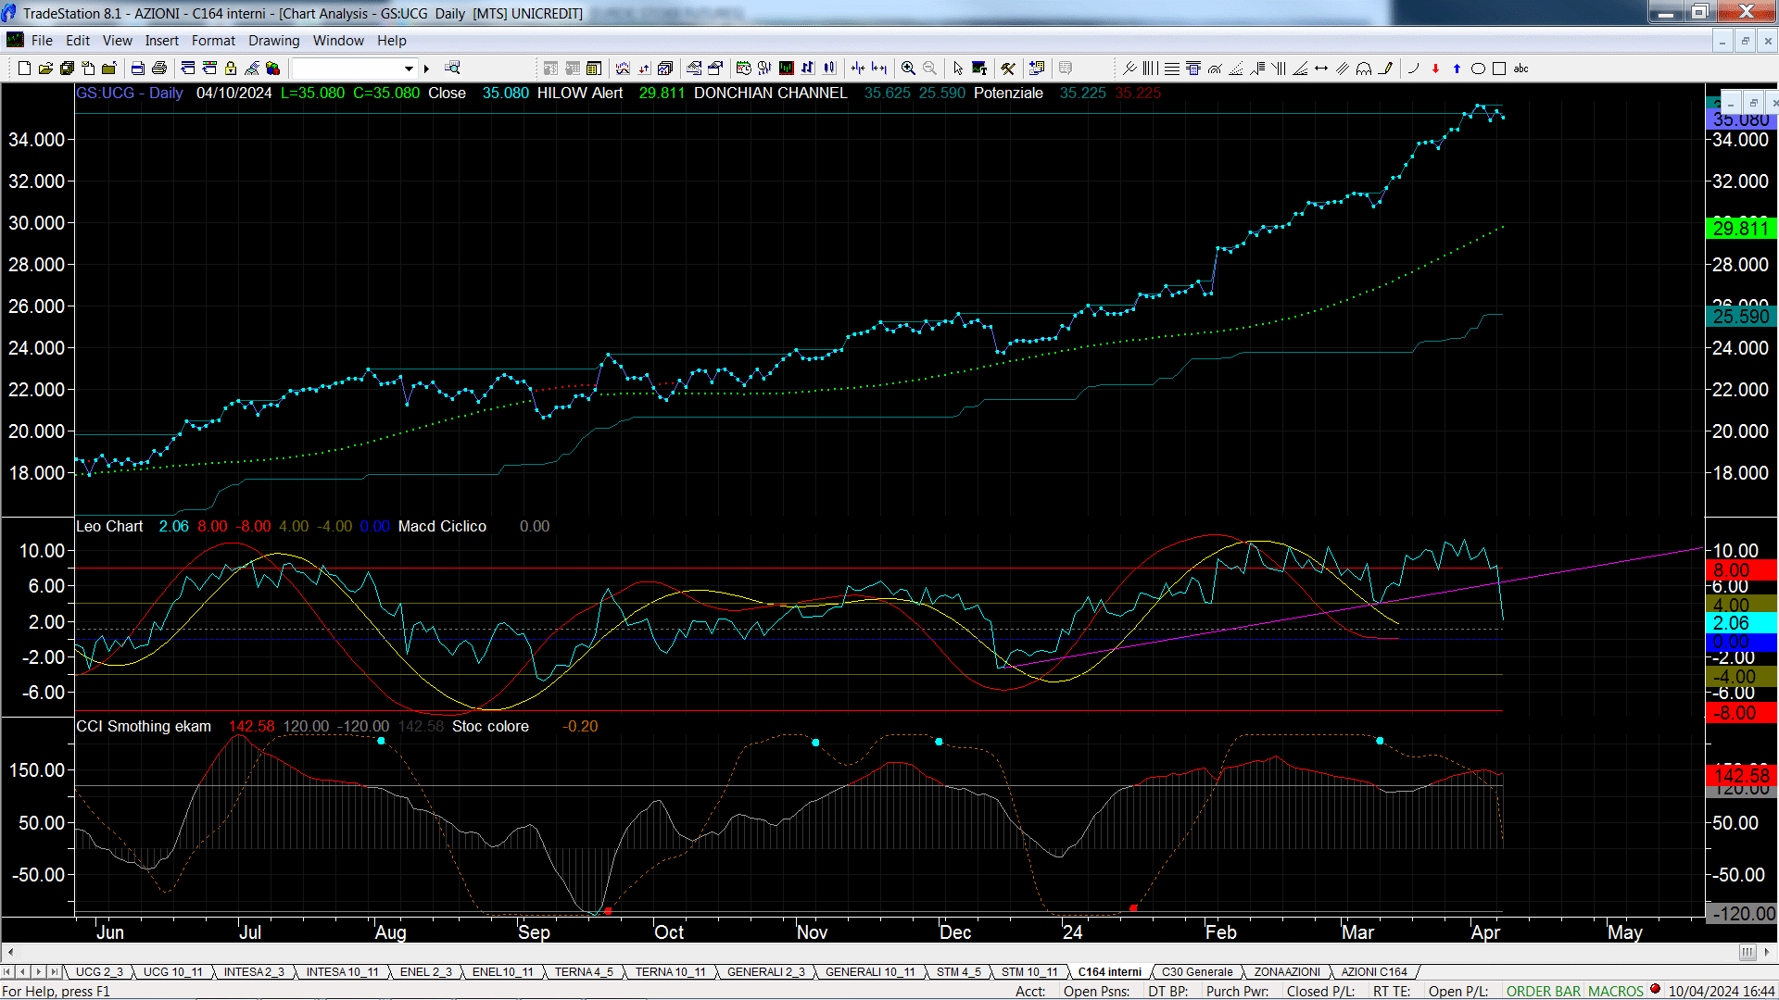The width and height of the screenshot is (1779, 1000).
Task: Click the first-tab navigation arrow
Action: click(x=7, y=971)
